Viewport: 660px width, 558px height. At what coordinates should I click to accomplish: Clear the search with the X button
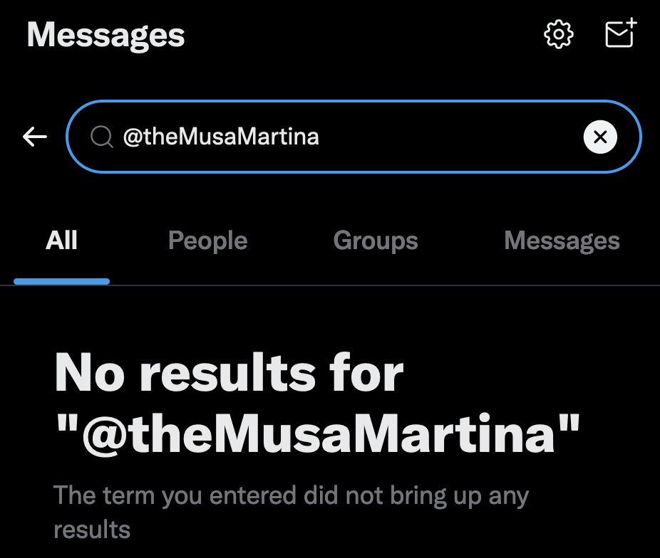[600, 137]
